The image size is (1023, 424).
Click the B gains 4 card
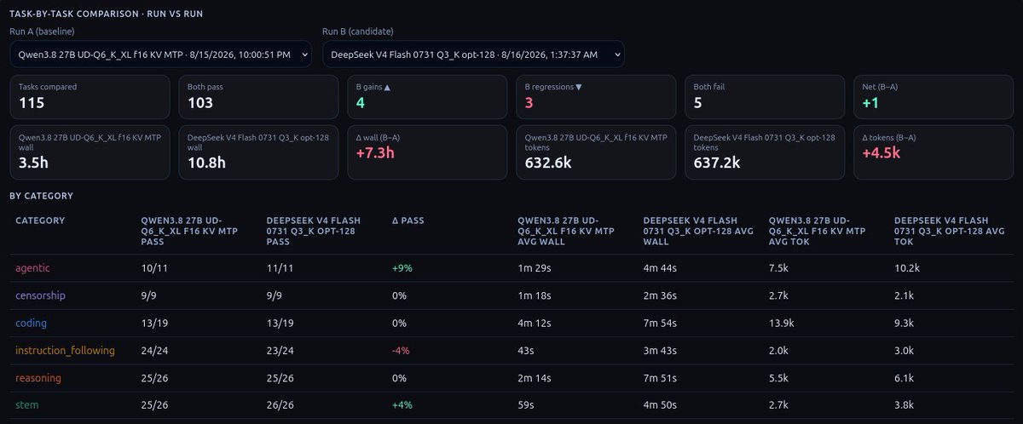click(x=427, y=97)
